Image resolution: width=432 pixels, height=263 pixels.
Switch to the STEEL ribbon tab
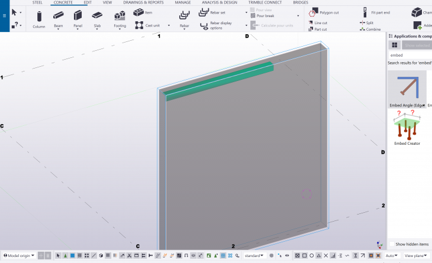37,2
